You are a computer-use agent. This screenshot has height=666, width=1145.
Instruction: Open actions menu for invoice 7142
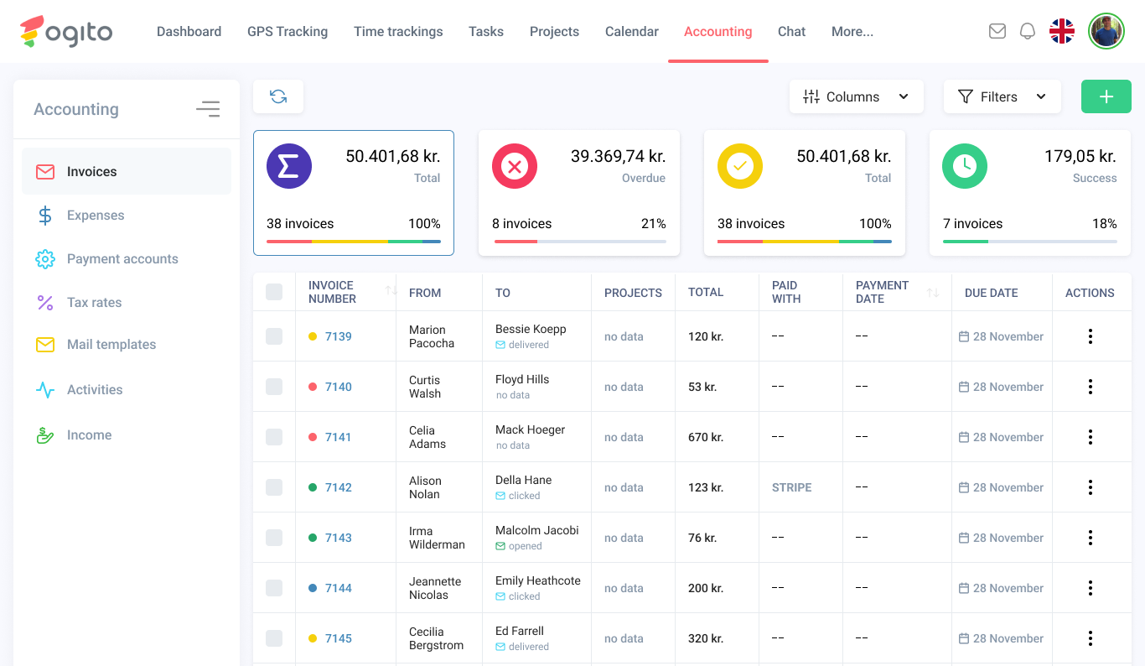[x=1090, y=487]
